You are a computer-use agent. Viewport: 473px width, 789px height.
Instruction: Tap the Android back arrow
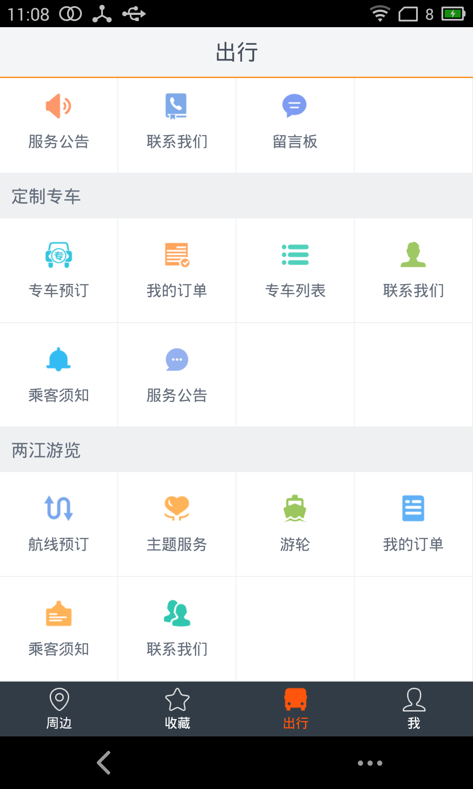pos(104,763)
